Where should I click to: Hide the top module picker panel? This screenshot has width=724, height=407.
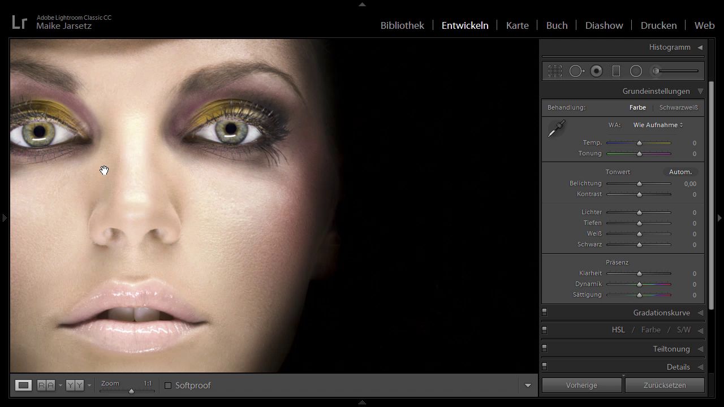tap(362, 4)
